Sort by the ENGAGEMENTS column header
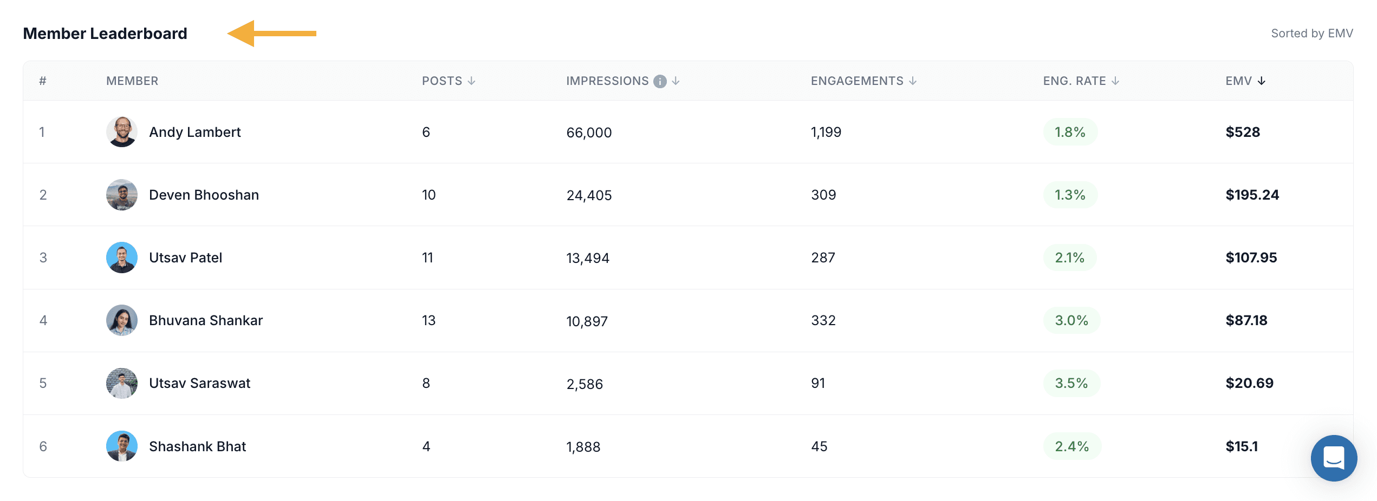 857,81
